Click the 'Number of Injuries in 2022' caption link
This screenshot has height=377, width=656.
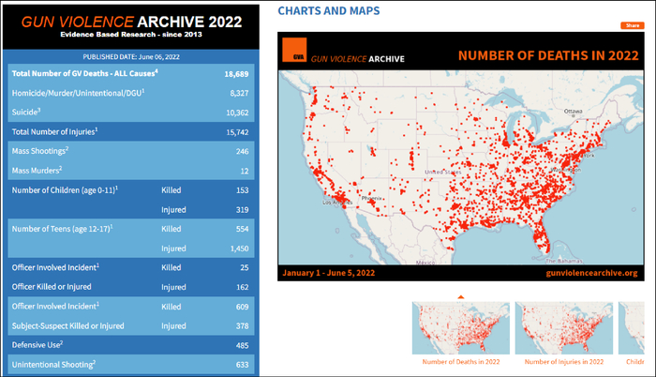pos(564,361)
